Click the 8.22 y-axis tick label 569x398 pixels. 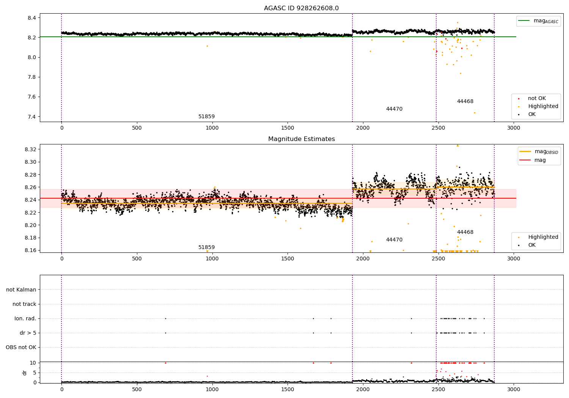[x=30, y=213]
